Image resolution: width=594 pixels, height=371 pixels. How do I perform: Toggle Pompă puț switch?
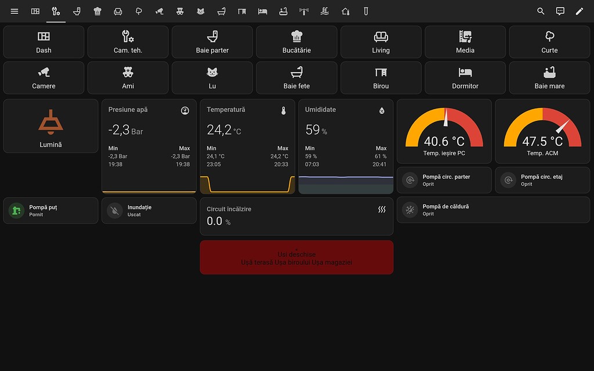pyautogui.click(x=51, y=211)
